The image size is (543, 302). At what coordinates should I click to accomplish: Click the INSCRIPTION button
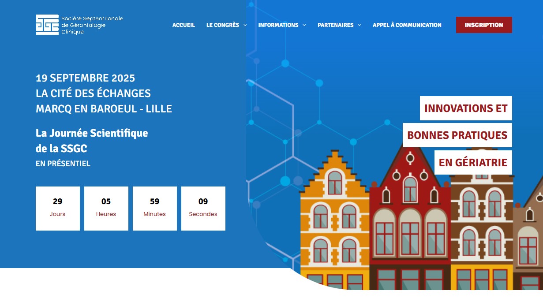[484, 25]
